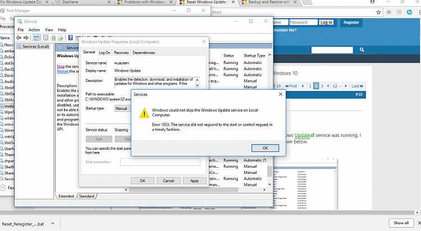Click Show all in the downloads bar
This screenshot has height=231, width=421.
pos(401,223)
